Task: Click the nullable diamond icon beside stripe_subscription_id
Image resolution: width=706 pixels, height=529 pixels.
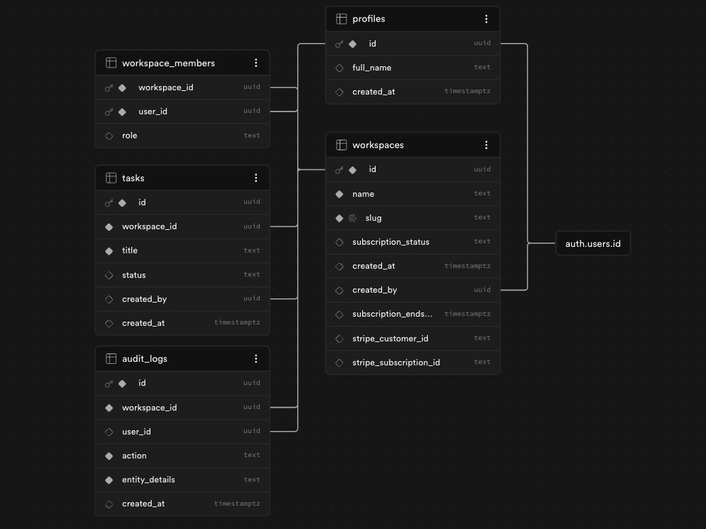Action: pos(340,363)
